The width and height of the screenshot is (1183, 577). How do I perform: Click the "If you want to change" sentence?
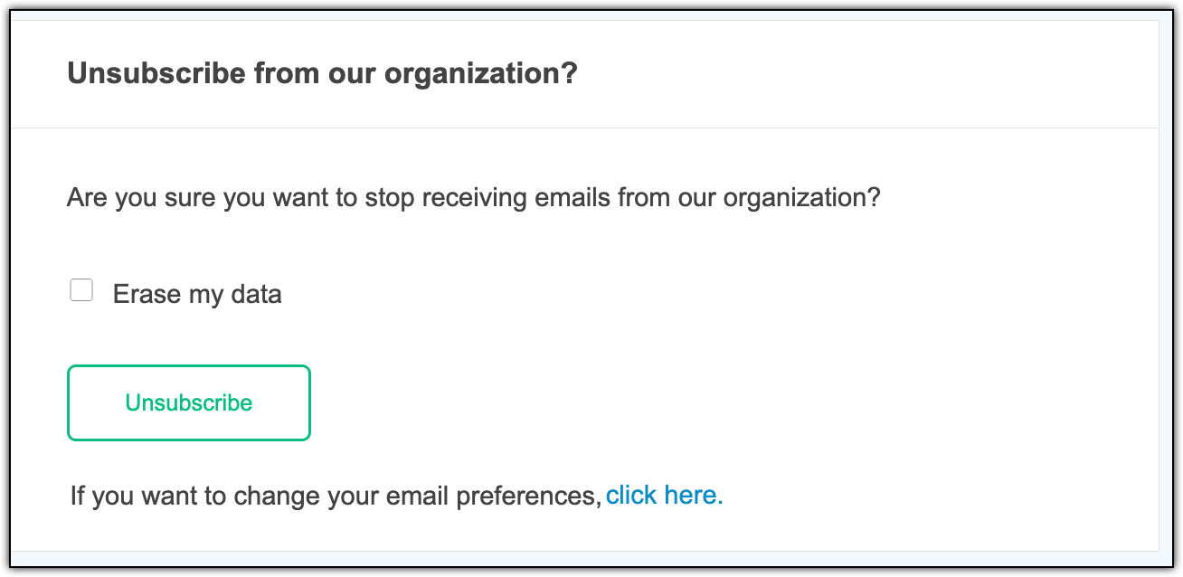point(335,496)
